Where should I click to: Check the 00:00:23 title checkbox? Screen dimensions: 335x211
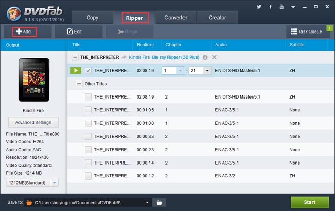88,150
